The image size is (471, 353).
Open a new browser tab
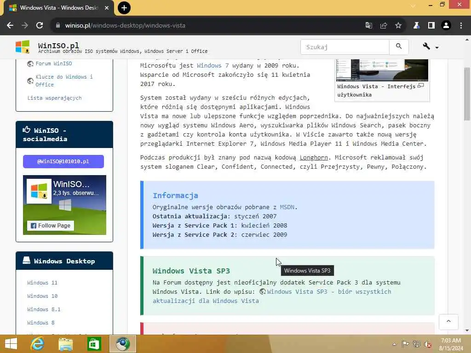(124, 8)
